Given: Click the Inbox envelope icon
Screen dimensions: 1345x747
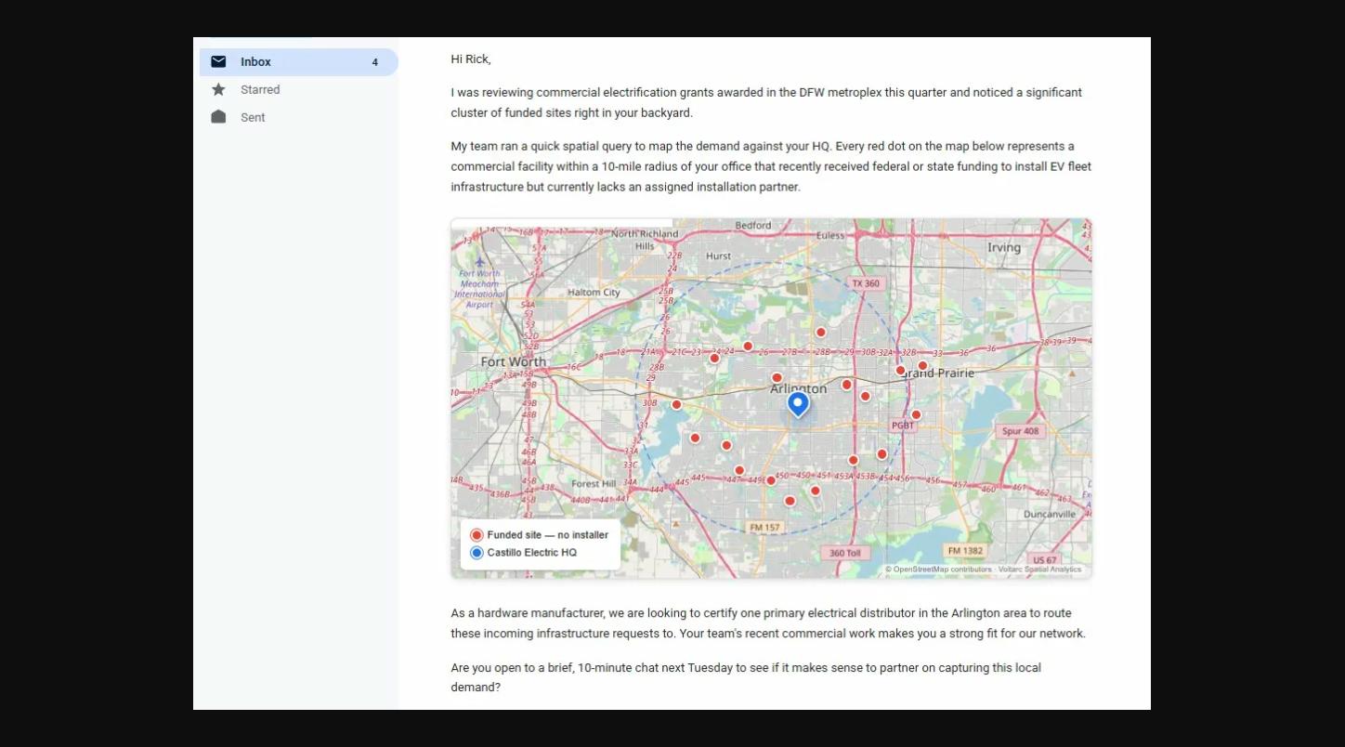Looking at the screenshot, I should pyautogui.click(x=218, y=61).
